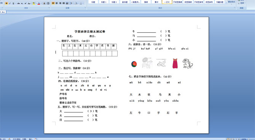Switch to the .doc document tab
The image size is (255, 140).
coord(3,12)
